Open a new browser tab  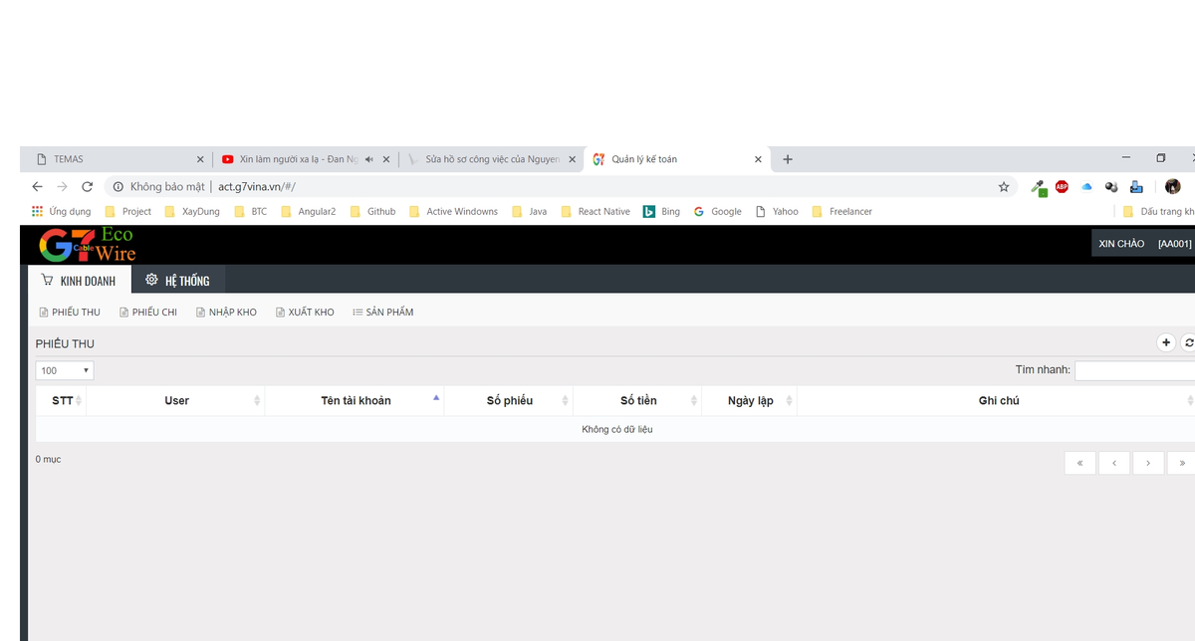[788, 159]
